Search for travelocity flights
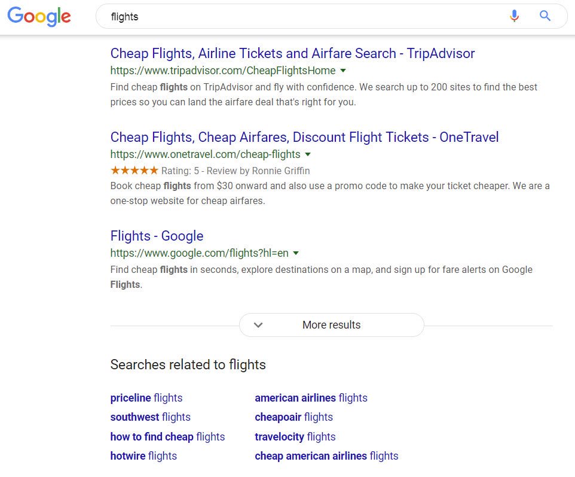 [295, 437]
